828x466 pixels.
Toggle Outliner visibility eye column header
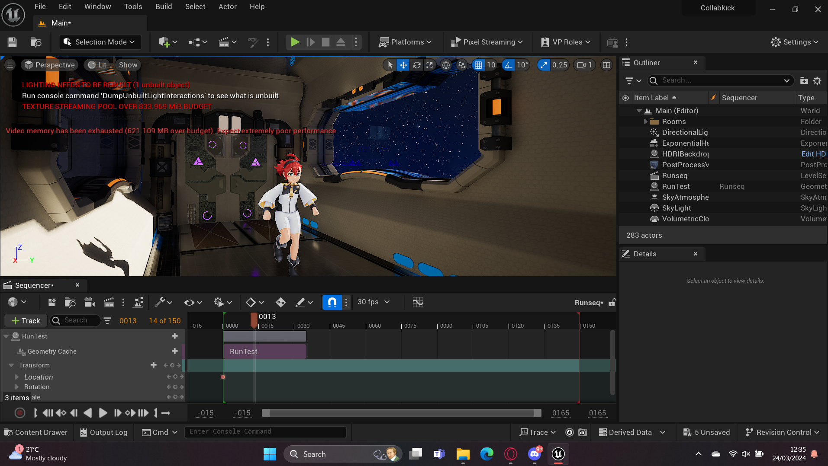tap(625, 98)
